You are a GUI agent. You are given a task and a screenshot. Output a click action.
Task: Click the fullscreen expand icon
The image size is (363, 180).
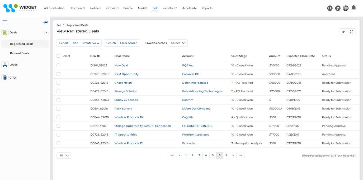point(352,32)
